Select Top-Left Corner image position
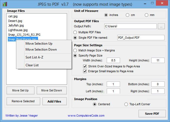 click(126, 104)
